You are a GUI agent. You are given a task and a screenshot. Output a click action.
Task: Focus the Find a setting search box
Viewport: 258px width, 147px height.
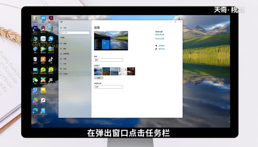pos(75,33)
